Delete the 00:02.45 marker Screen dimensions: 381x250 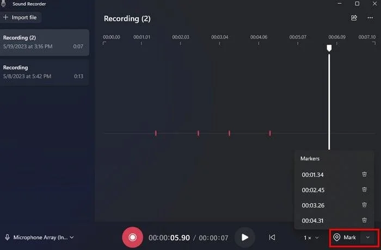pyautogui.click(x=364, y=190)
